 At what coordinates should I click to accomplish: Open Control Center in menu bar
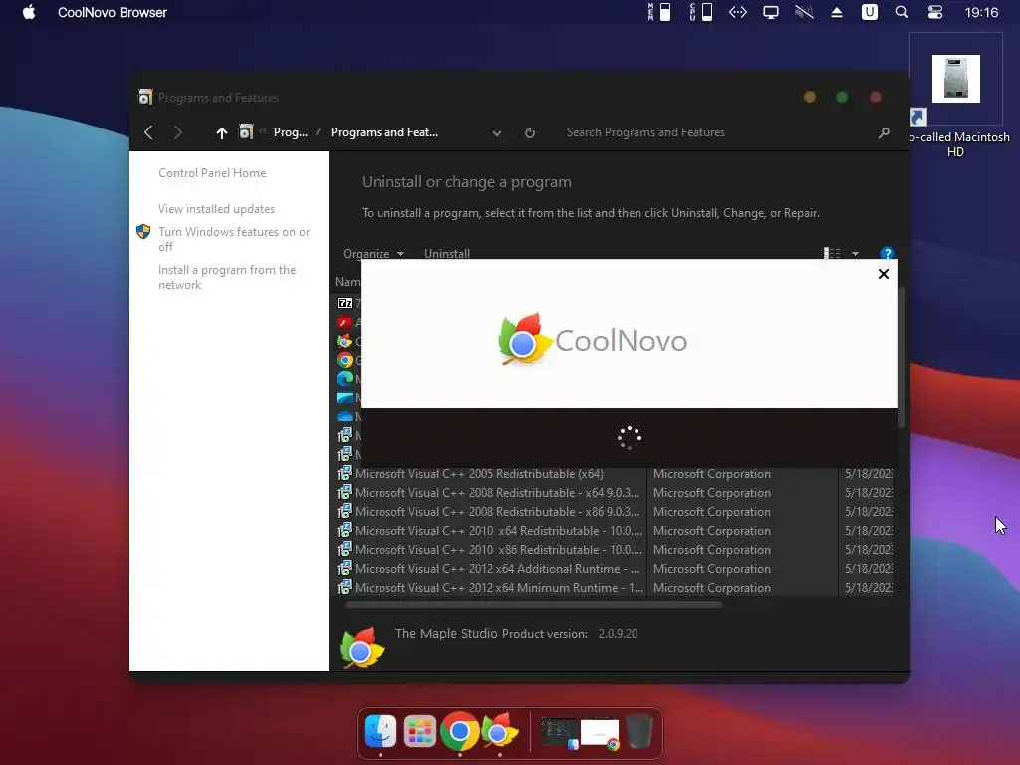coord(934,12)
